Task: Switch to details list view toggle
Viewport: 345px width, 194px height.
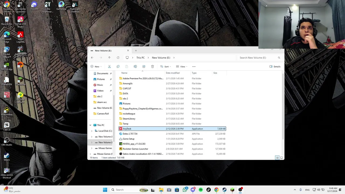Action: (x=277, y=158)
